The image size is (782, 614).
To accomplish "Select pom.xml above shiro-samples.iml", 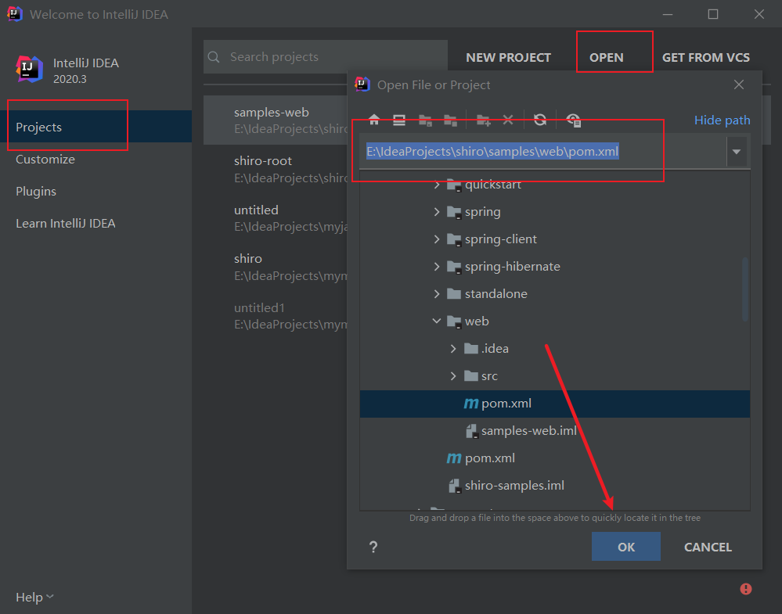I will 554,458.
